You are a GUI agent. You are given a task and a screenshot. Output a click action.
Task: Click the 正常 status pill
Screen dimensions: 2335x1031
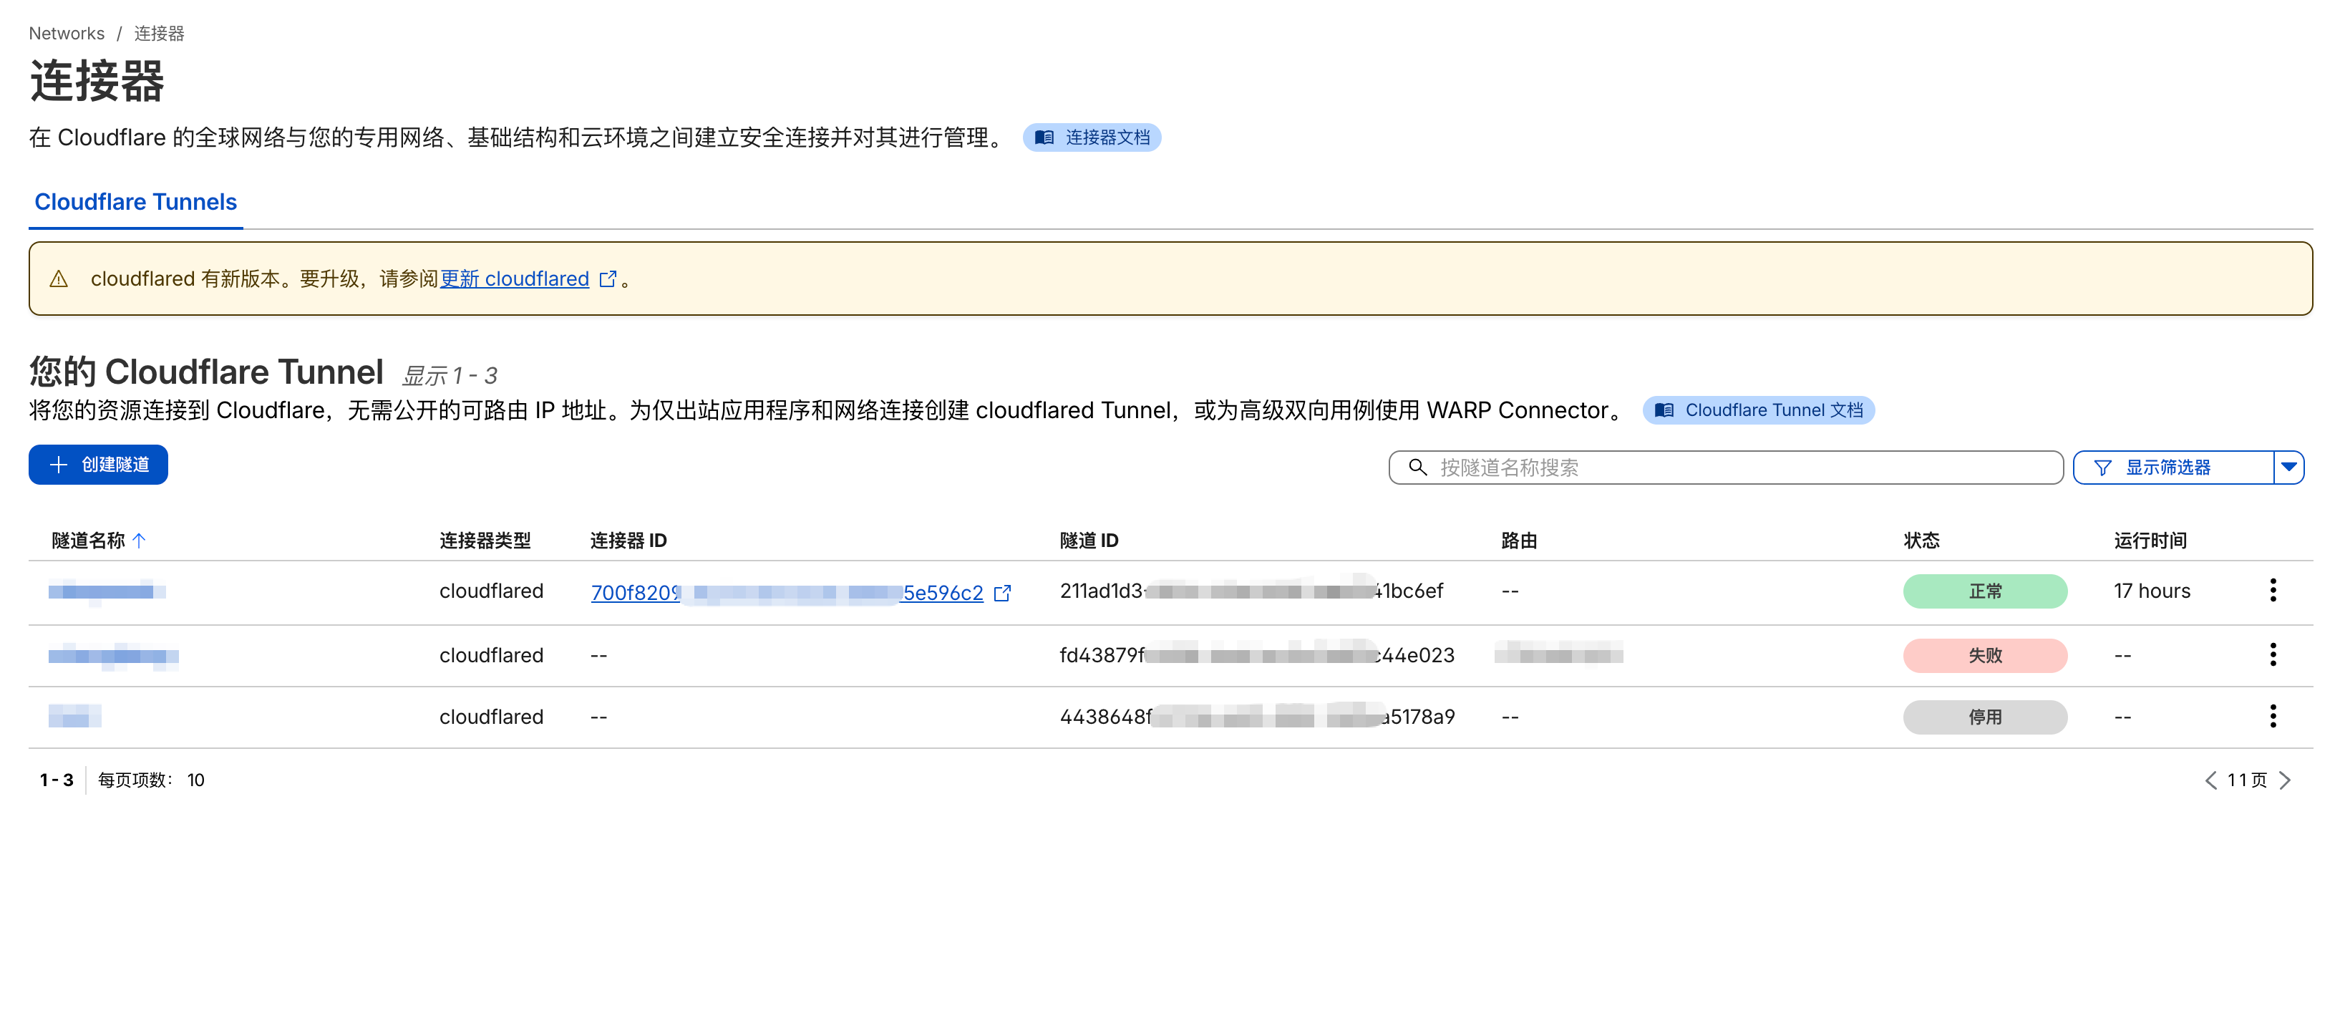pyautogui.click(x=1984, y=590)
